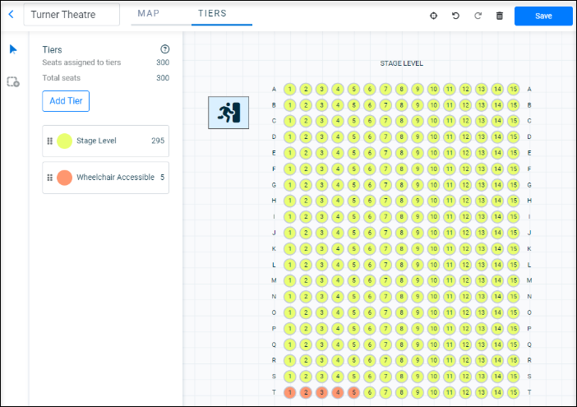577x407 pixels.
Task: Select seat 12 in row S
Action: [465, 377]
